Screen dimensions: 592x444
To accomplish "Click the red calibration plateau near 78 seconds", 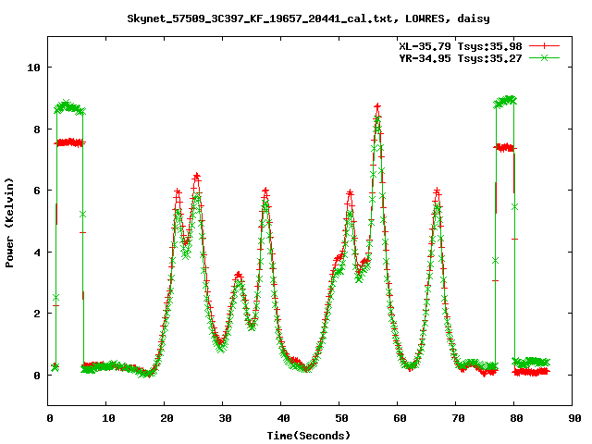I will [505, 147].
